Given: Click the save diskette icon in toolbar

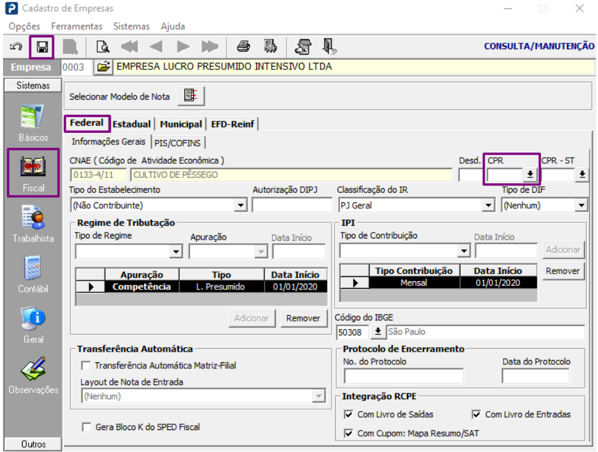Looking at the screenshot, I should [42, 47].
